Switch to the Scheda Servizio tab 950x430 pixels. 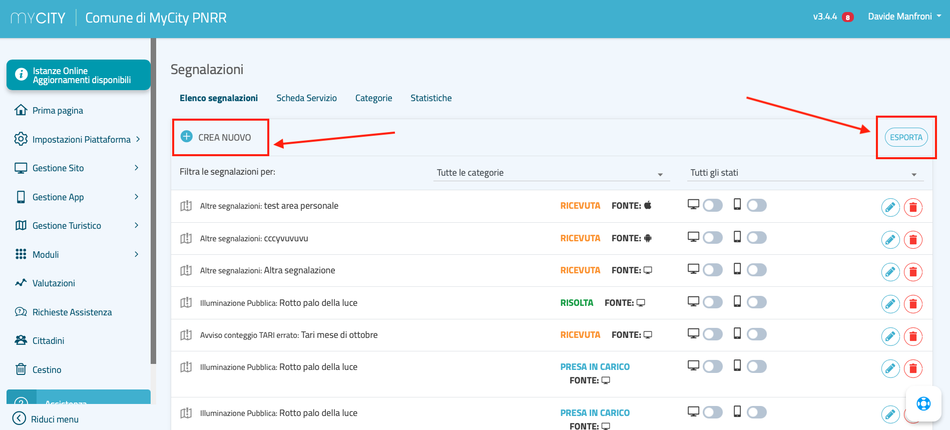click(x=306, y=98)
